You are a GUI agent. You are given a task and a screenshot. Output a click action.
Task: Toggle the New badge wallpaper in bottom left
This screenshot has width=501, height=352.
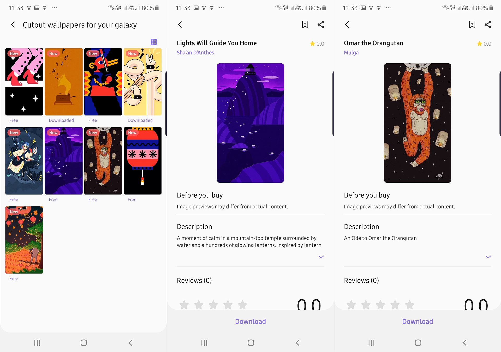24,240
